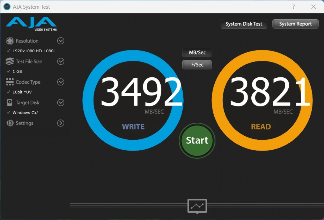Click the Test File Size label
Image resolution: width=324 pixels, height=220 pixels.
point(29,61)
